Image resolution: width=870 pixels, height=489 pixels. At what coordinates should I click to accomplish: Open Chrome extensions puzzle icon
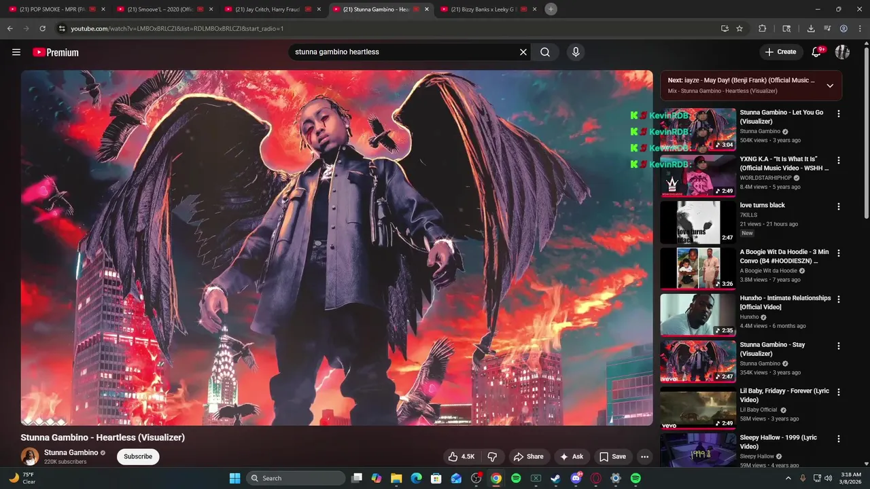pyautogui.click(x=762, y=29)
